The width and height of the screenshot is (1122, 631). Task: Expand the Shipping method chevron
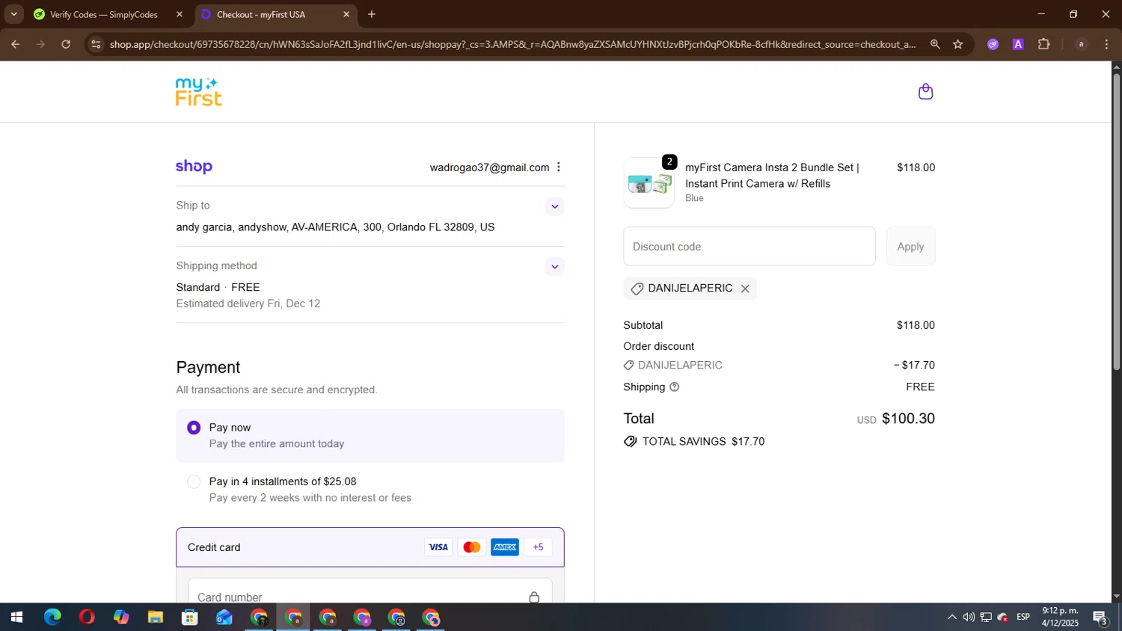point(555,267)
